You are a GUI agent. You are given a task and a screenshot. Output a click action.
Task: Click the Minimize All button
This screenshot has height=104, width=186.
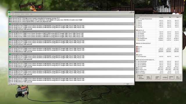click(171, 77)
